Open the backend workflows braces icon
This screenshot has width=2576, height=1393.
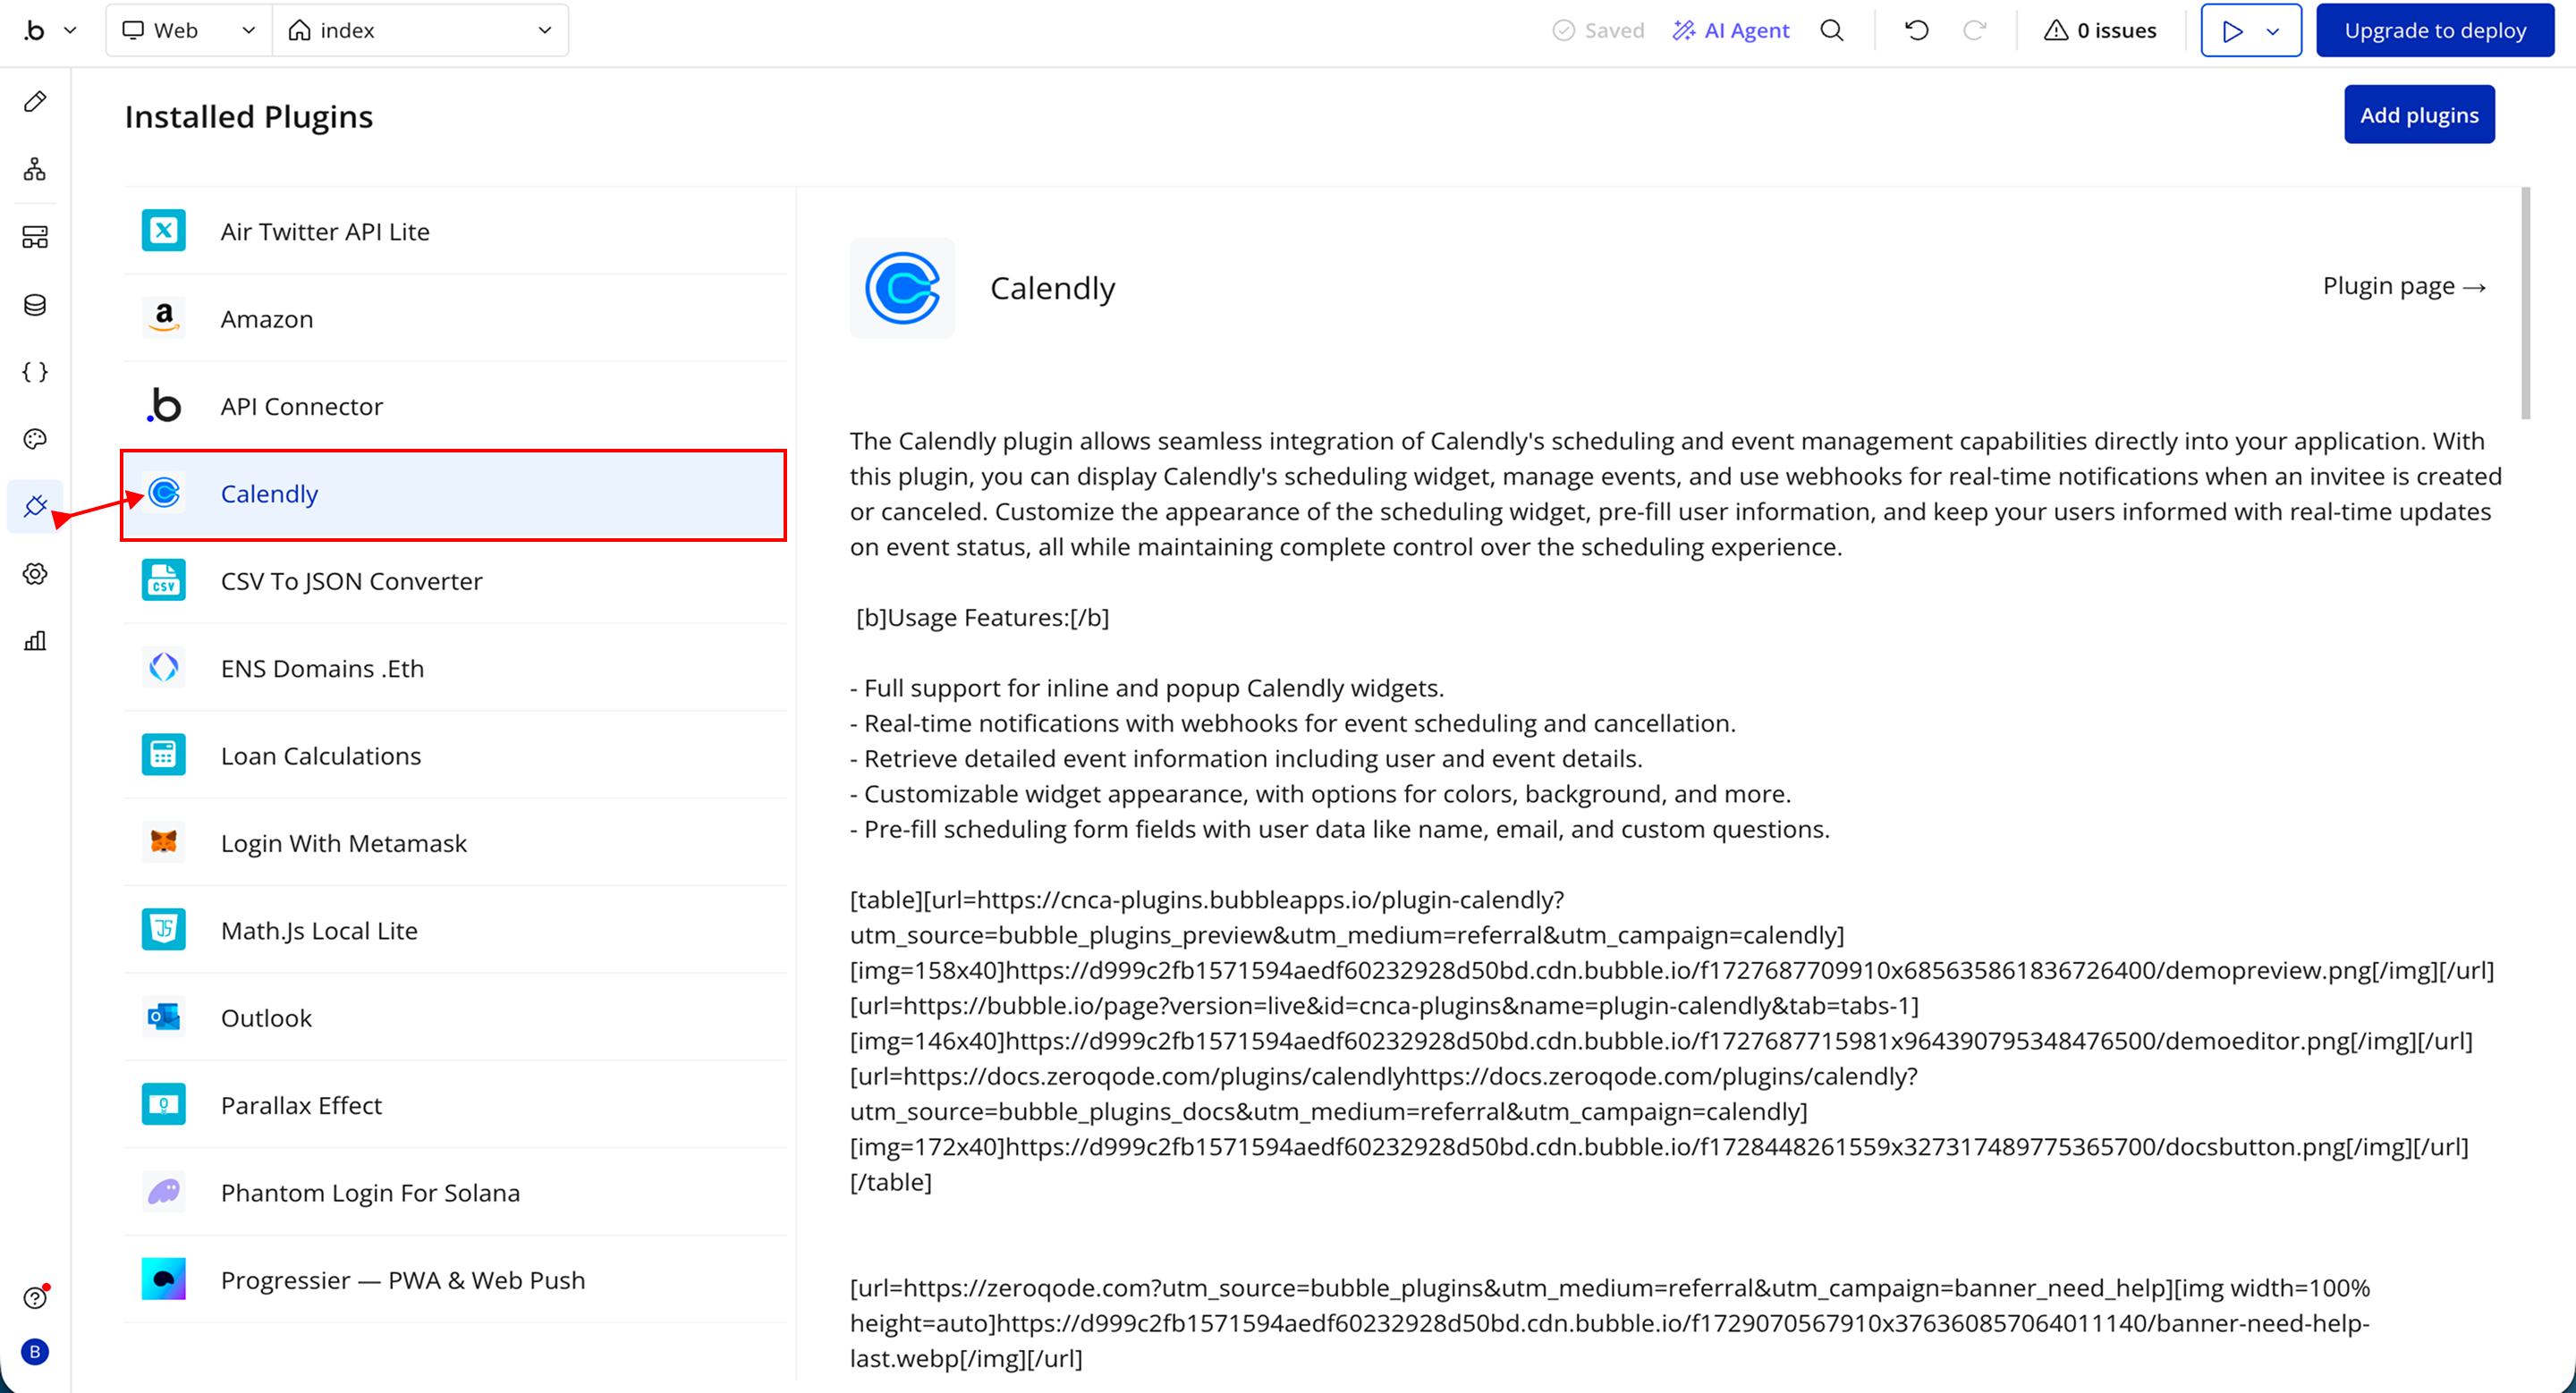pos(35,372)
